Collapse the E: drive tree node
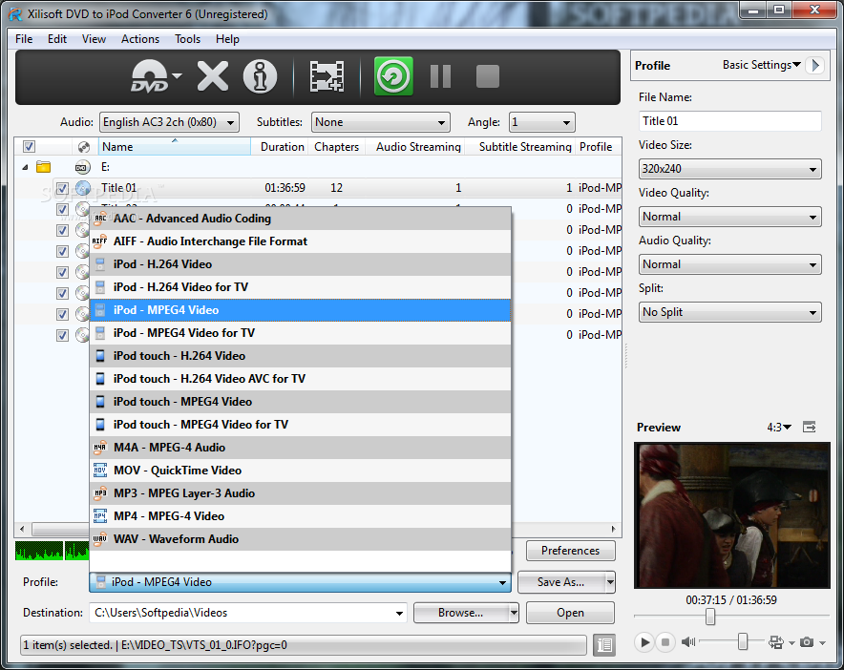Screen dimensions: 844x670 25,167
